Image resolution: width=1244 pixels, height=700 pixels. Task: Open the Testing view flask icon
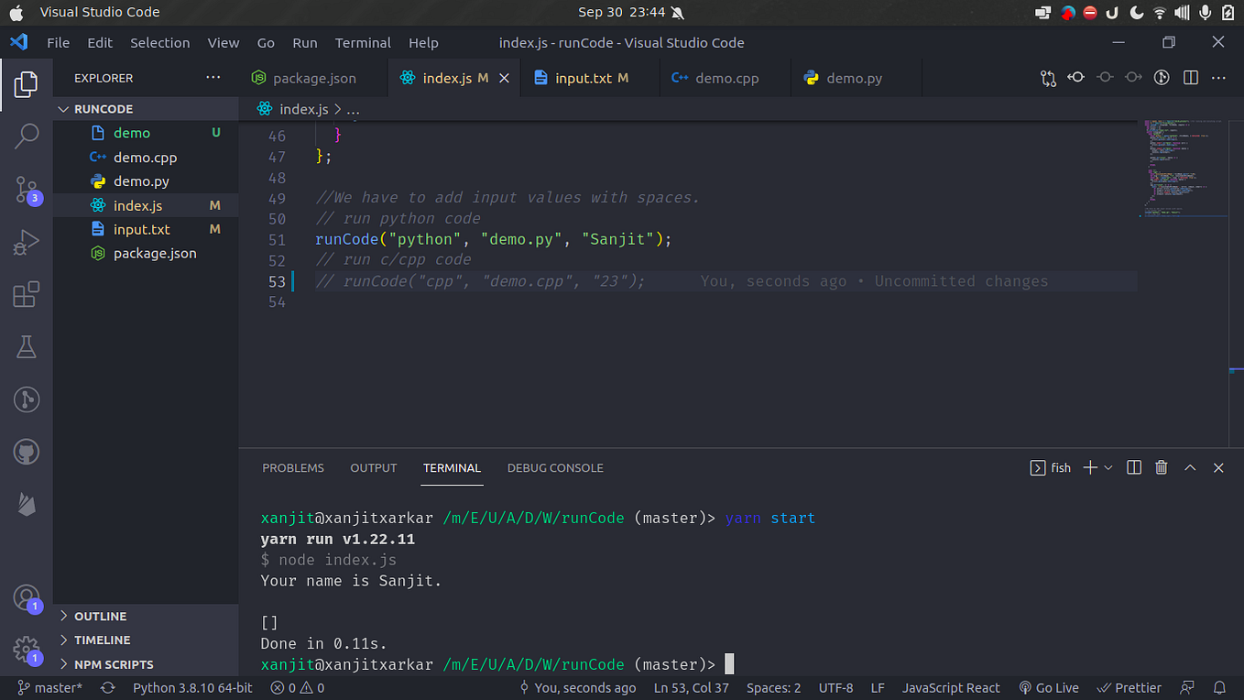pyautogui.click(x=27, y=346)
